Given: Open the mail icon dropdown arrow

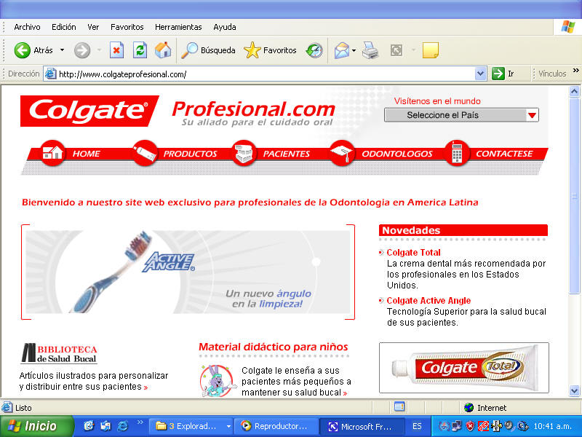Looking at the screenshot, I should tap(354, 50).
